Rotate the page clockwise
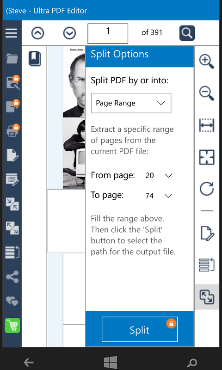The image size is (222, 370). (x=207, y=189)
